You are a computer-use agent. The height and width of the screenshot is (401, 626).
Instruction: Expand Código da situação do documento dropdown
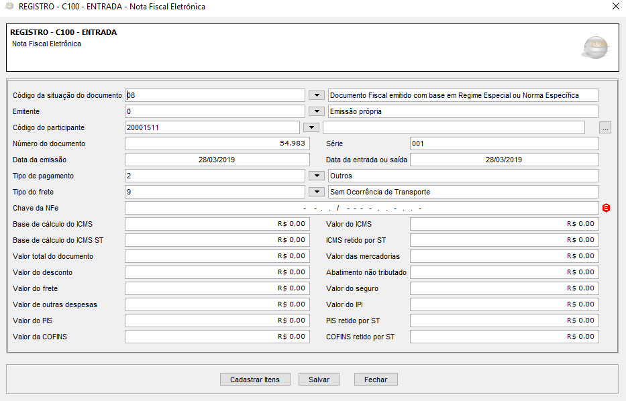(x=316, y=95)
